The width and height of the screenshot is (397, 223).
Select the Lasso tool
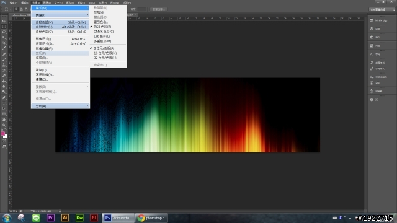click(4, 32)
